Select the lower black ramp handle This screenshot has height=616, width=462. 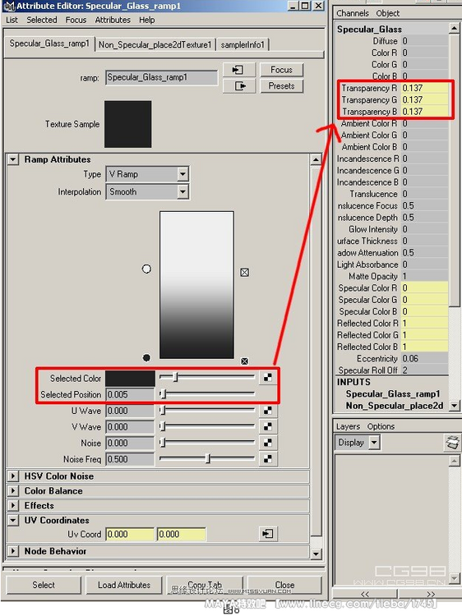pyautogui.click(x=146, y=357)
